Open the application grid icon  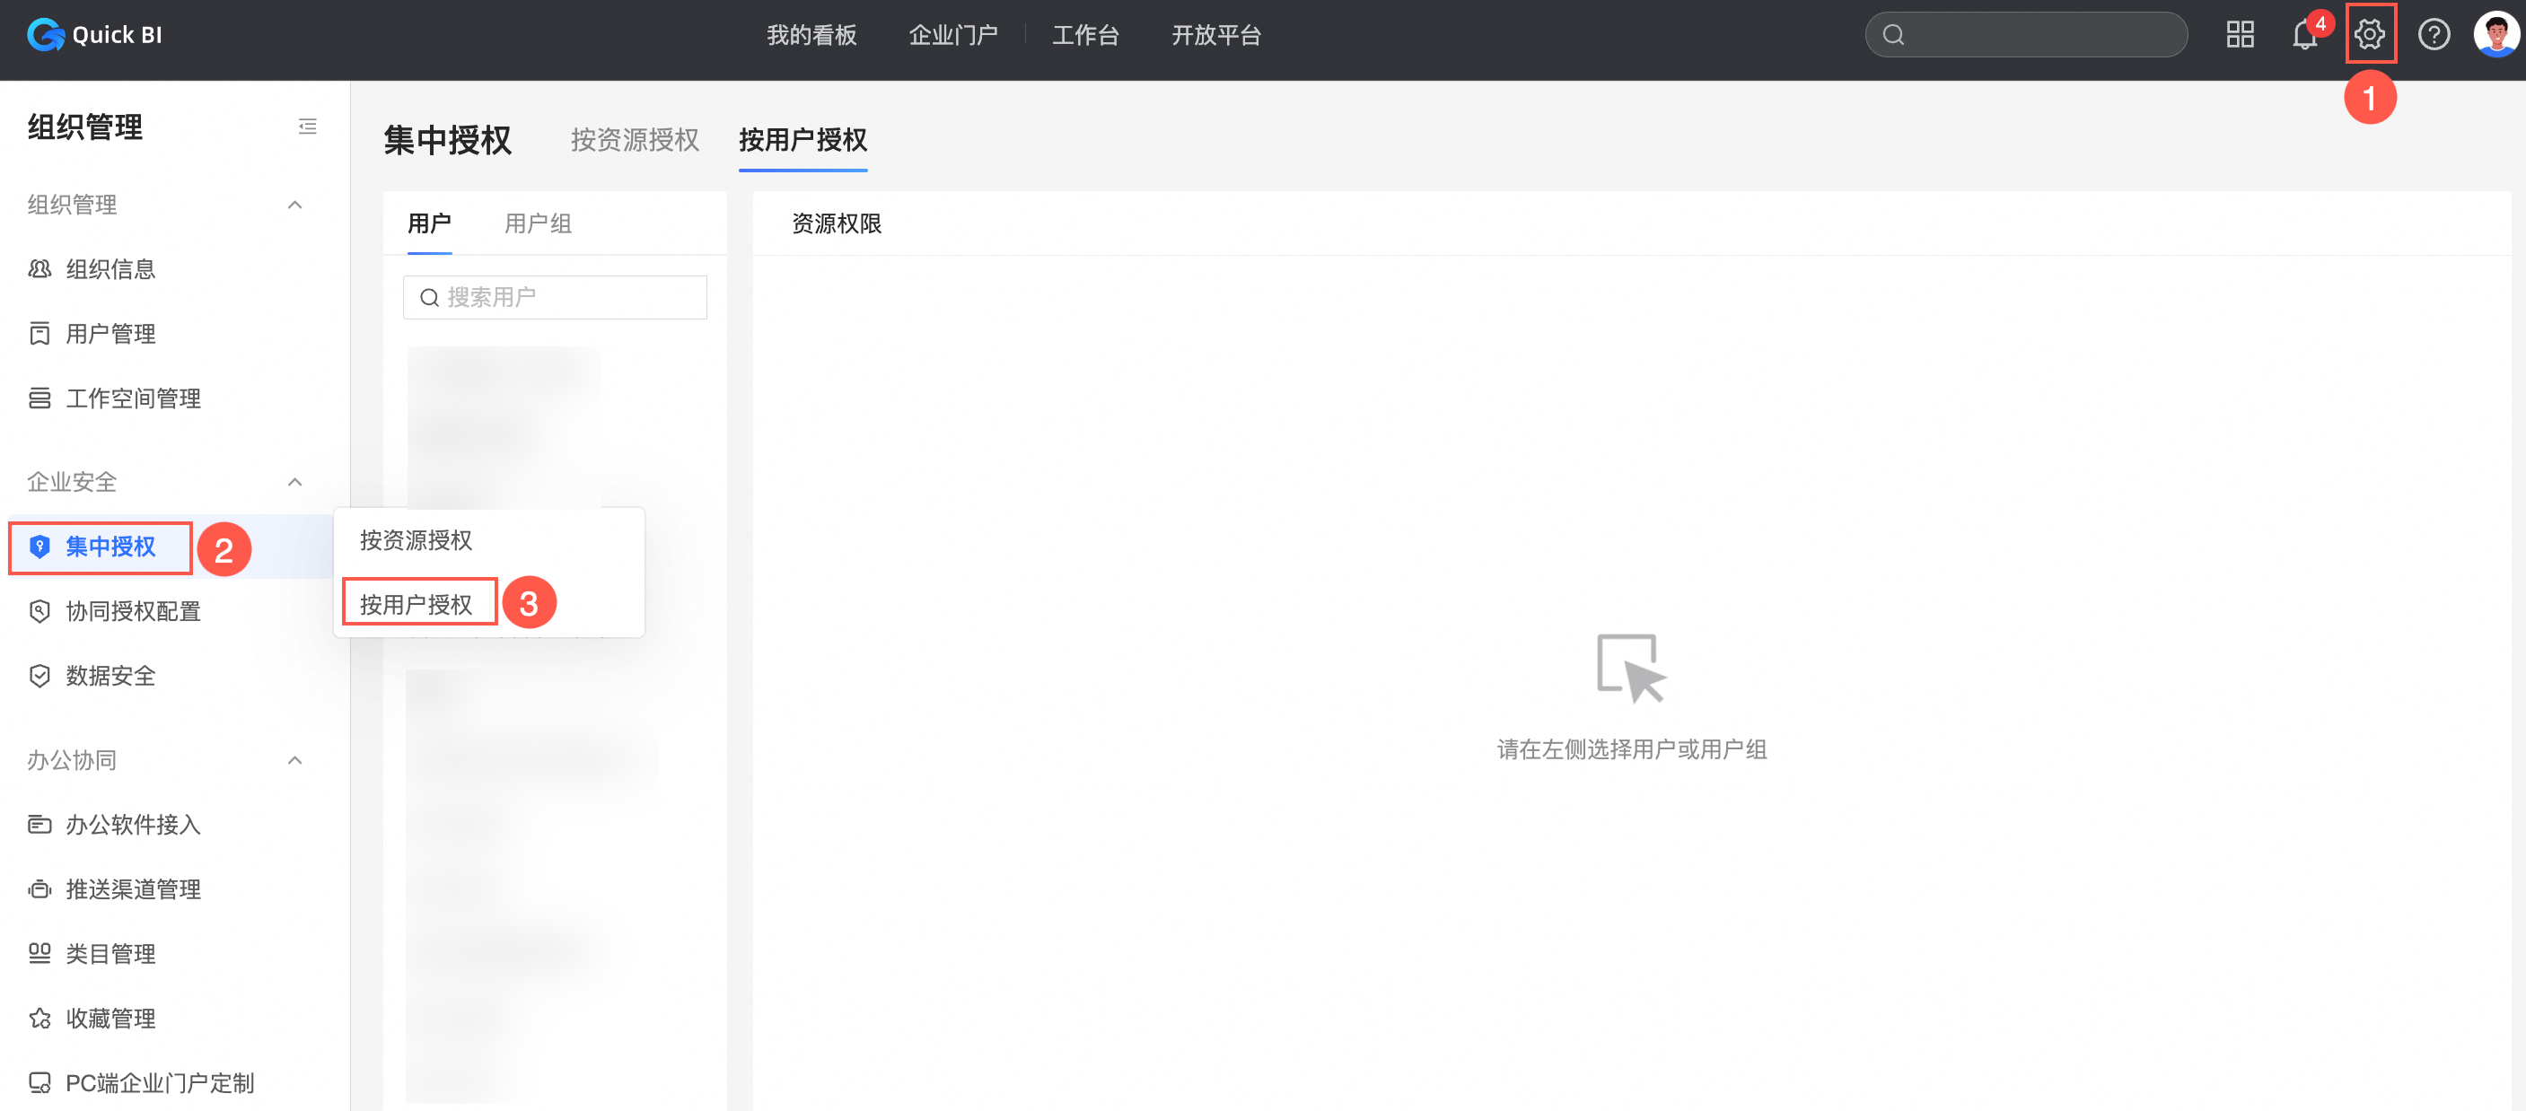[2240, 35]
